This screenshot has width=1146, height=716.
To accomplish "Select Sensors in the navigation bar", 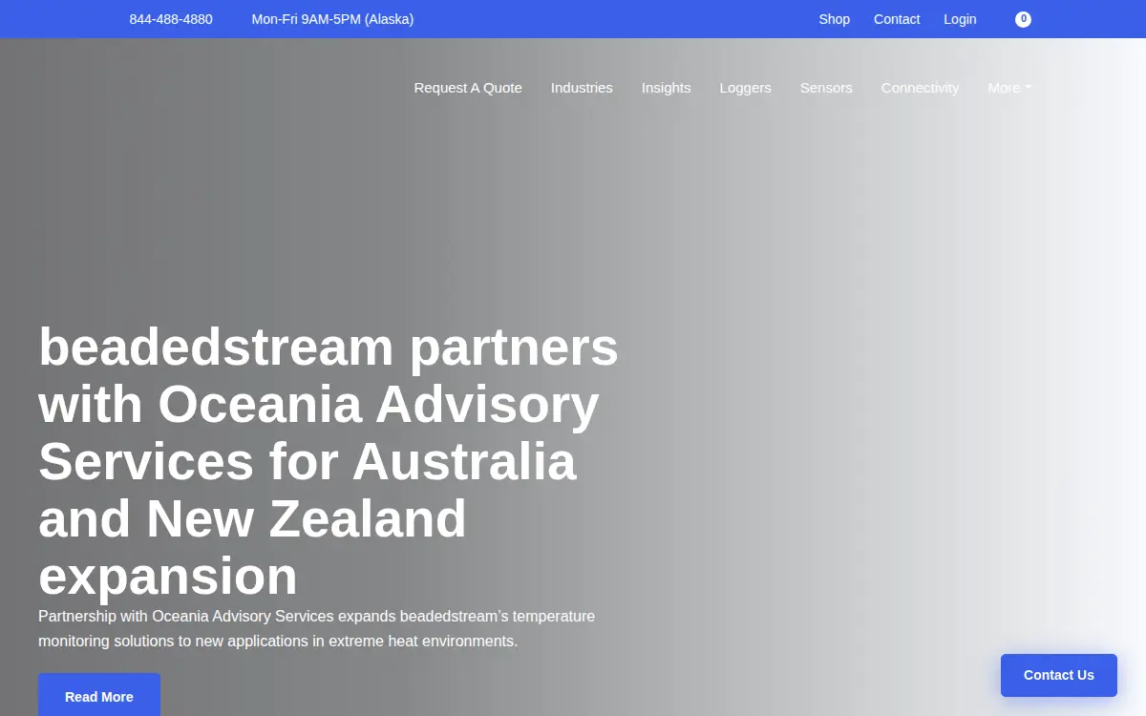I will coord(826,88).
